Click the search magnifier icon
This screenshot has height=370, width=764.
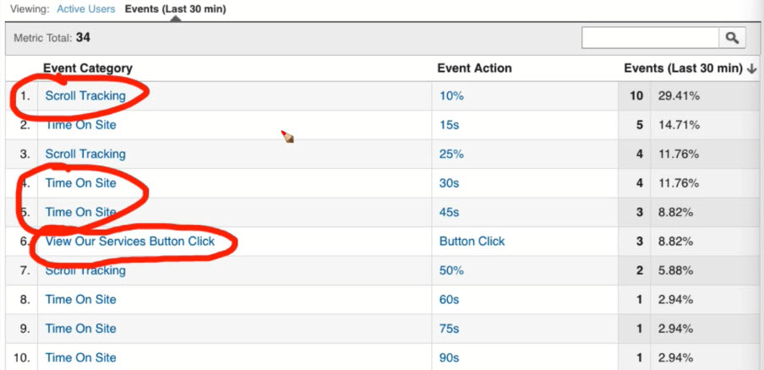click(732, 38)
